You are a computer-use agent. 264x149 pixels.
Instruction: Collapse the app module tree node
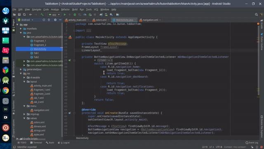point(17,25)
